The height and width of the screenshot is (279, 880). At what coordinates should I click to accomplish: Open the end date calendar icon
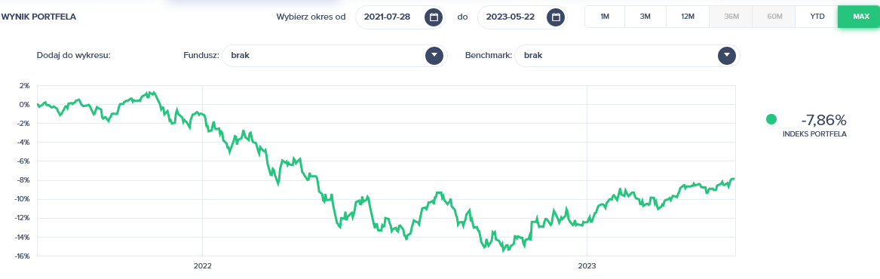click(556, 17)
